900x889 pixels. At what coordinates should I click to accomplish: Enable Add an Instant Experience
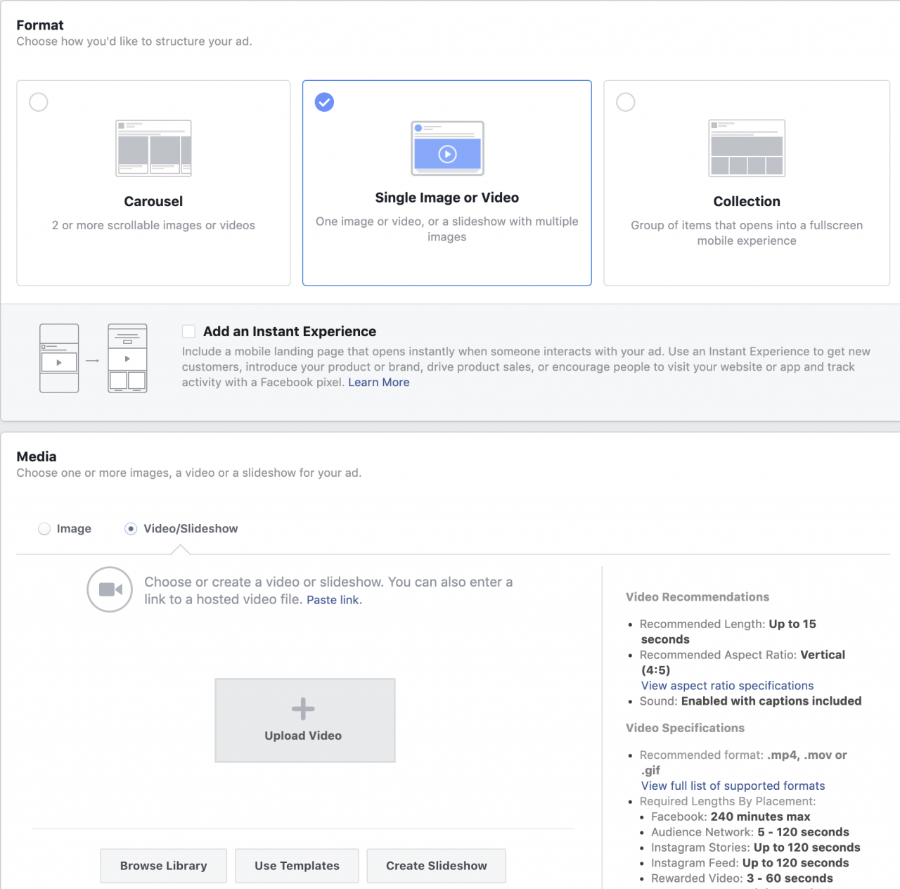click(x=188, y=331)
